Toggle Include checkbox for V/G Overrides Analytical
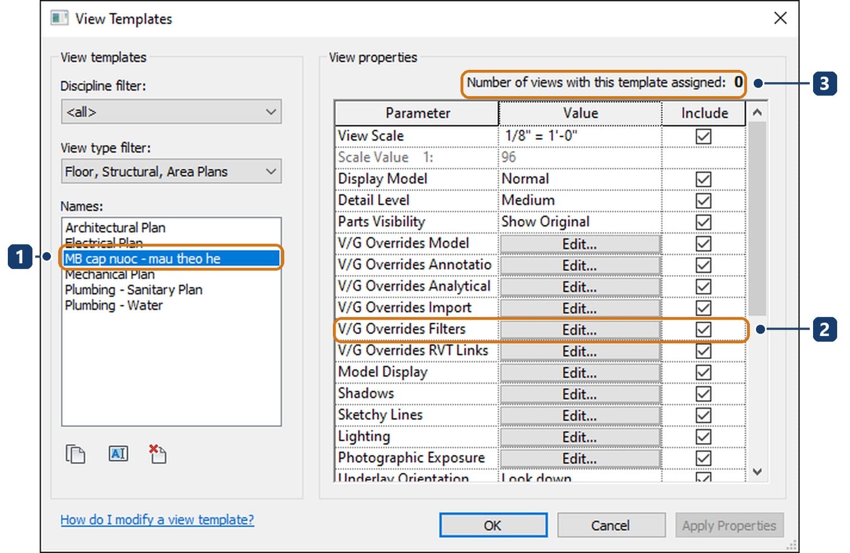Viewport: 850px width, 553px height. 703,287
